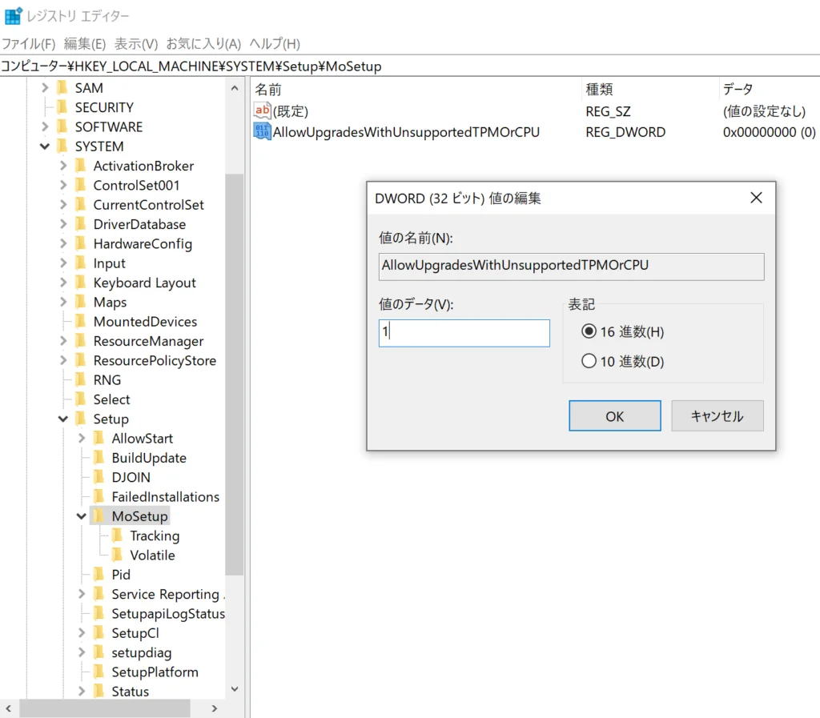820x718 pixels.
Task: Click the 値のデータ(V) input field
Action: point(464,333)
